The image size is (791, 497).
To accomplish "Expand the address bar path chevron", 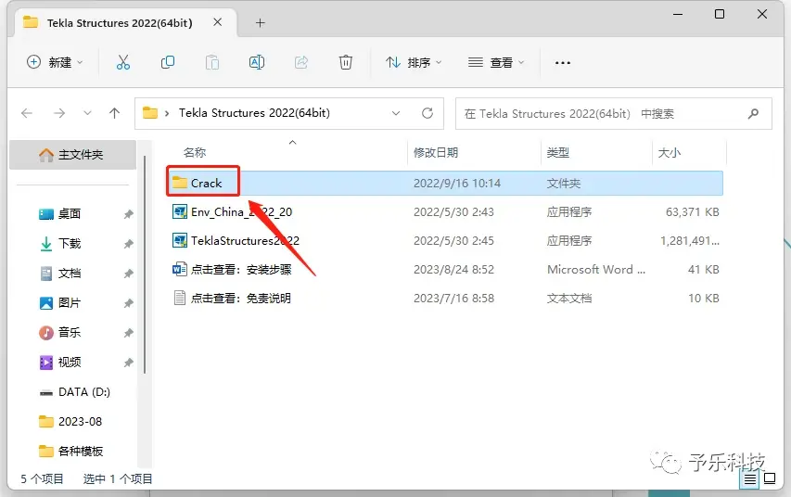I will click(x=167, y=113).
